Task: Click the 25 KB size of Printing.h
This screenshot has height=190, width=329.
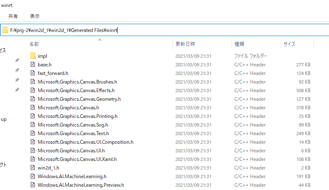Action: (x=304, y=116)
